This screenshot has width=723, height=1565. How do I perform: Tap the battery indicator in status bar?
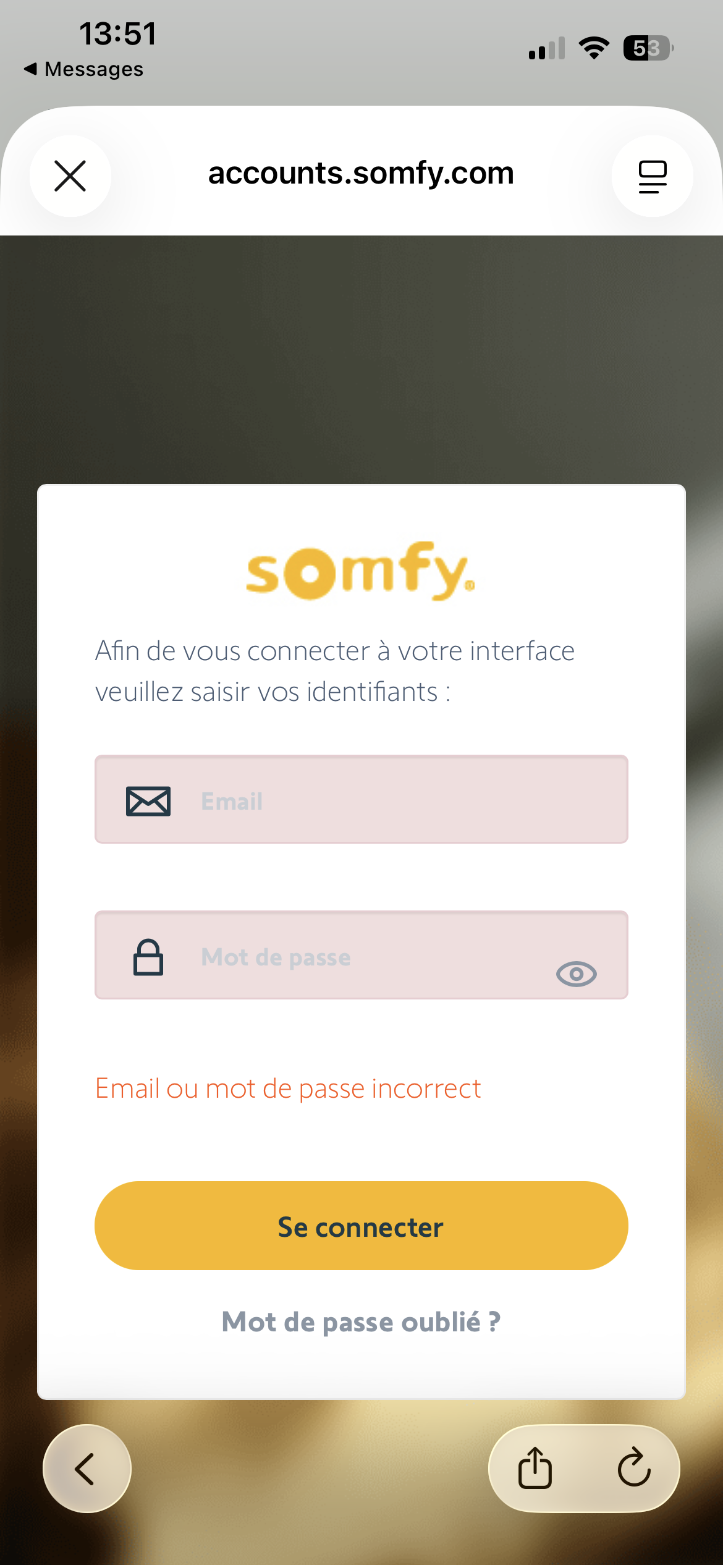pos(648,48)
